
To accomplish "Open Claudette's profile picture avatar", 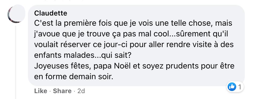I will pos(16,14).
